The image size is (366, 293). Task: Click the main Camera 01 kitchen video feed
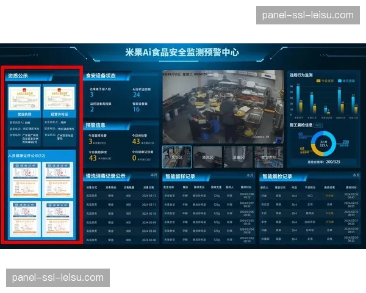click(x=223, y=107)
